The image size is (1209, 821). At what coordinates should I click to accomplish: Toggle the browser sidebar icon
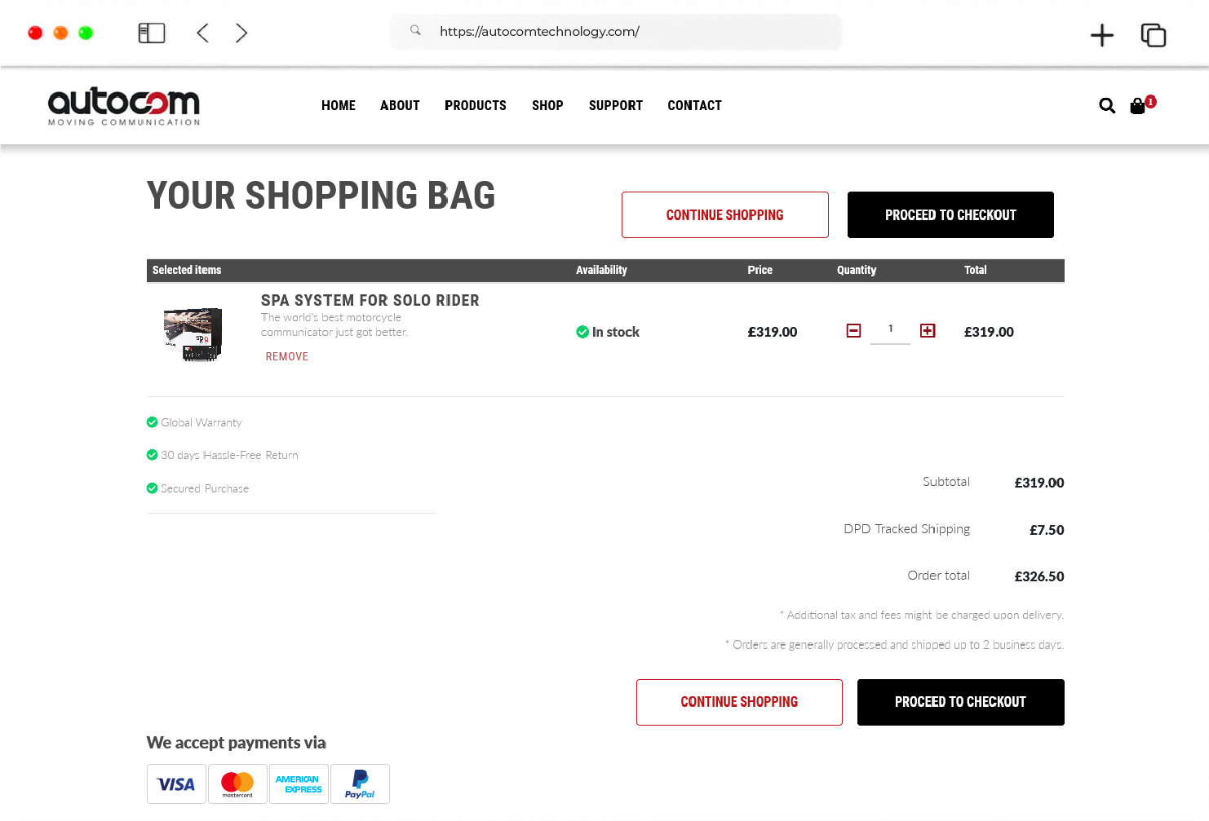click(152, 33)
